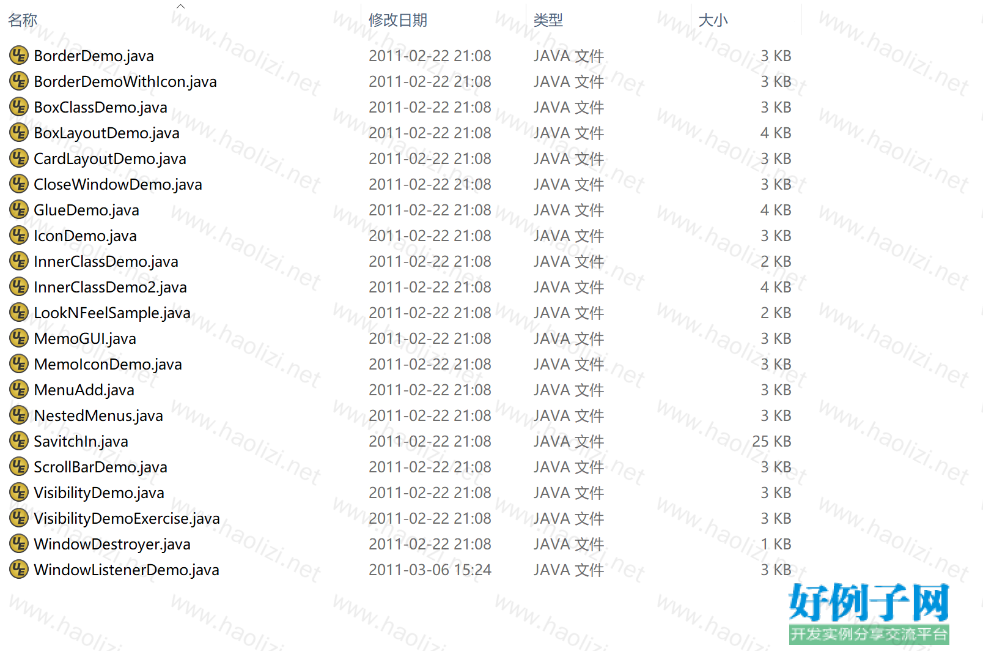The width and height of the screenshot is (983, 651).
Task: Toggle the sort direction arrow above 名称
Action: pyautogui.click(x=180, y=6)
